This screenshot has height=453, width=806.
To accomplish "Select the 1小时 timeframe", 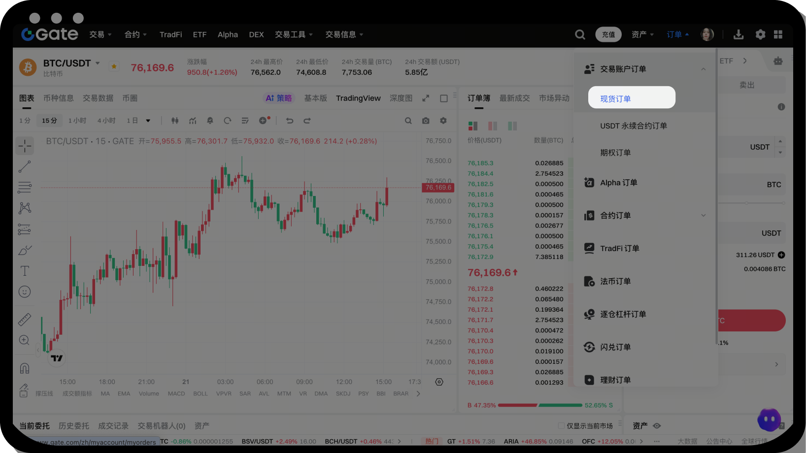I will click(77, 121).
